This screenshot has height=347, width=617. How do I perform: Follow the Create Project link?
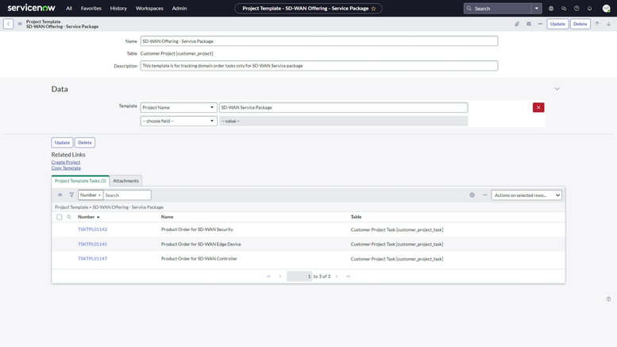tap(66, 162)
